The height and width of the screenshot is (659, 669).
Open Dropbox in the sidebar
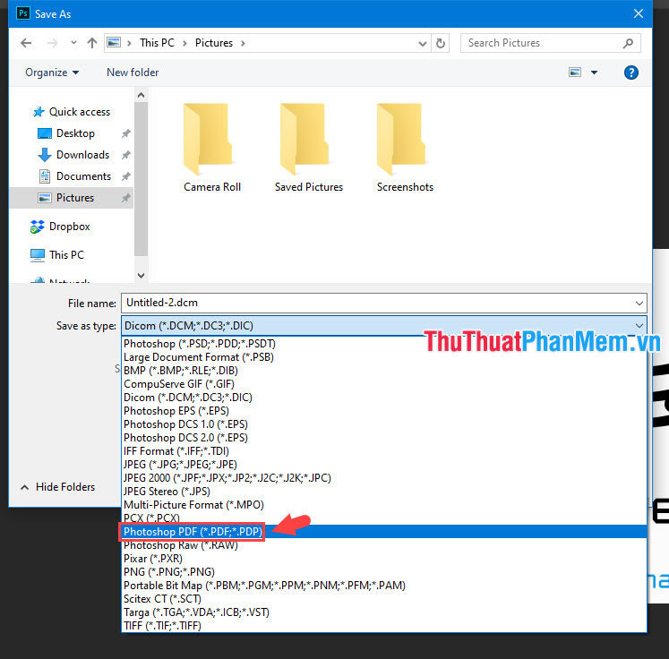click(x=60, y=227)
